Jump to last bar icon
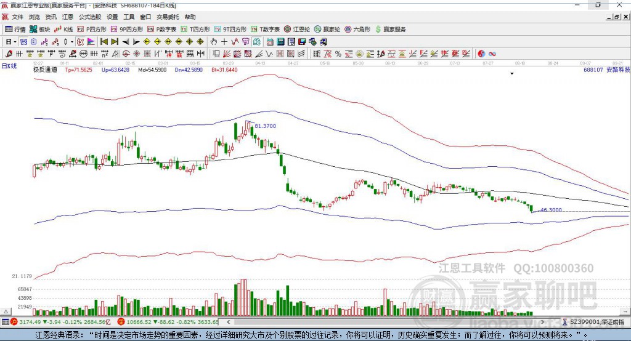The image size is (631, 341). [115, 42]
